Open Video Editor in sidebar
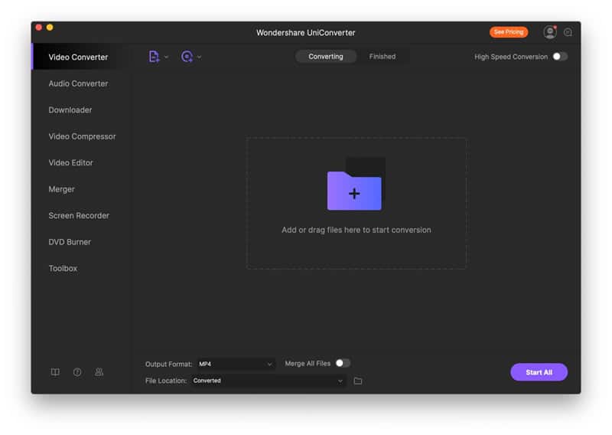This screenshot has width=612, height=435. [70, 163]
